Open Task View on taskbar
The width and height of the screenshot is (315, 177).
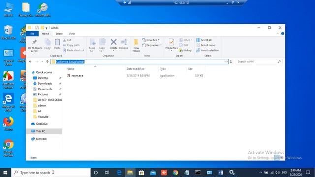coord(107,173)
